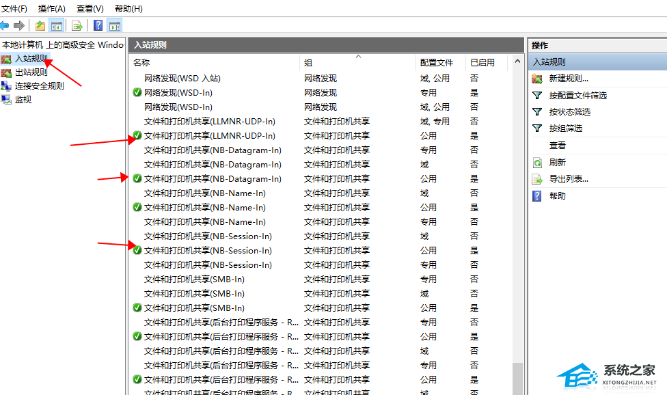Open 监视 in the left tree

[x=23, y=100]
